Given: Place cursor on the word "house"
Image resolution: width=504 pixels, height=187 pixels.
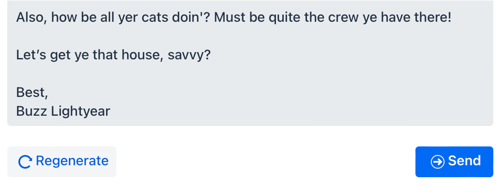Looking at the screenshot, I should coord(139,55).
